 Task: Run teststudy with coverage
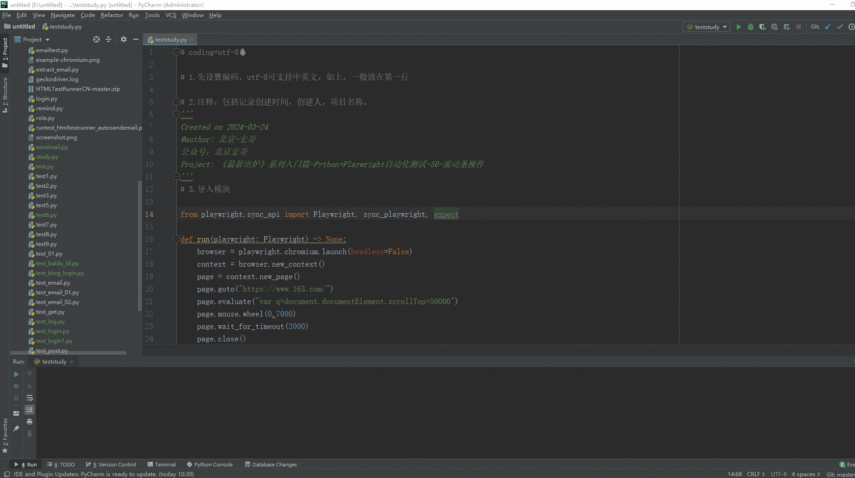pos(763,27)
